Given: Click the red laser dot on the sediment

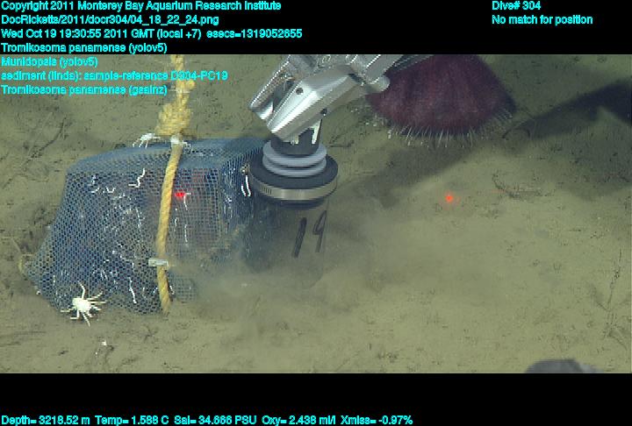Looking at the screenshot, I should (449, 199).
